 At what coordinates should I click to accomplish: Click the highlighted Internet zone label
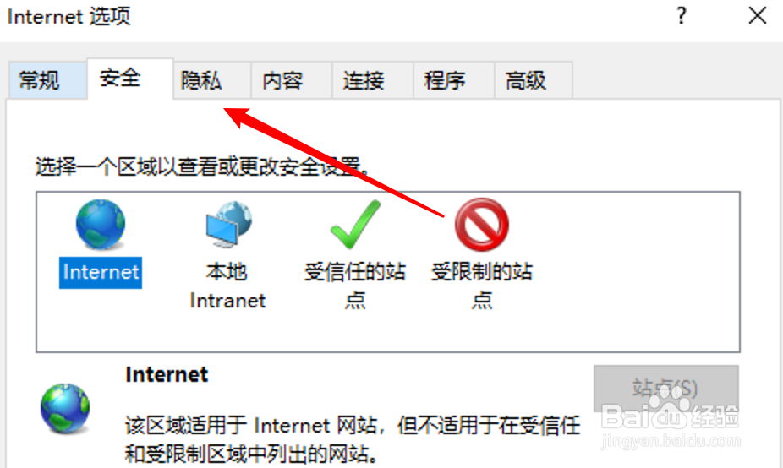point(101,272)
